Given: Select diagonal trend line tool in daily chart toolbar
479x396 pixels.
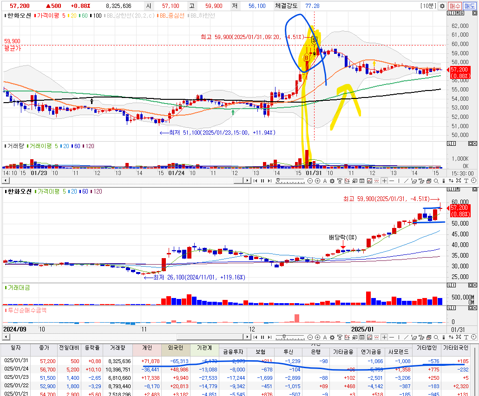Looking at the screenshot, I should [x=406, y=337].
